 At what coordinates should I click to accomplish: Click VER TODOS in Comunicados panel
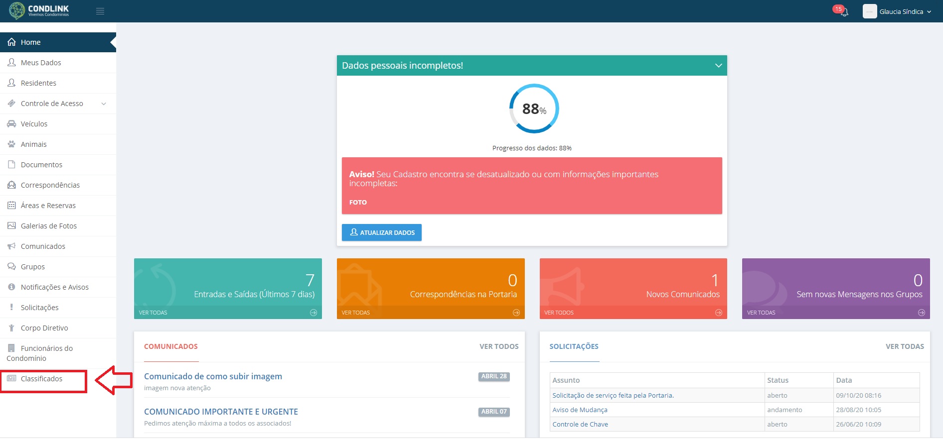499,346
